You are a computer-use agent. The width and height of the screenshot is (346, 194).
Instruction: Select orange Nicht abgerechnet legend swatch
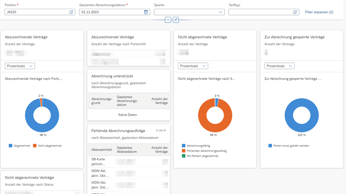coord(35,145)
